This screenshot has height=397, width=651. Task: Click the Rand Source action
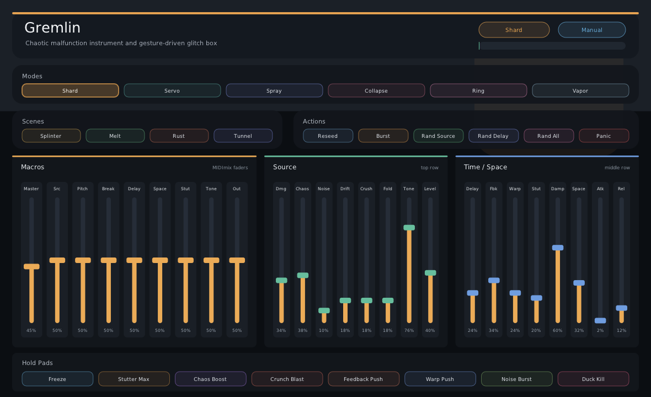tap(439, 136)
